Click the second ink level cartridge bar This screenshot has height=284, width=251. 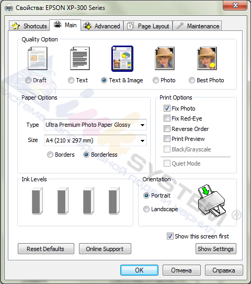click(x=63, y=201)
